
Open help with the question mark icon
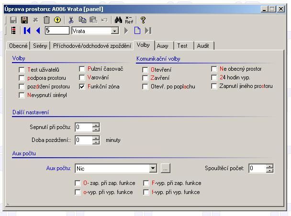(143, 20)
